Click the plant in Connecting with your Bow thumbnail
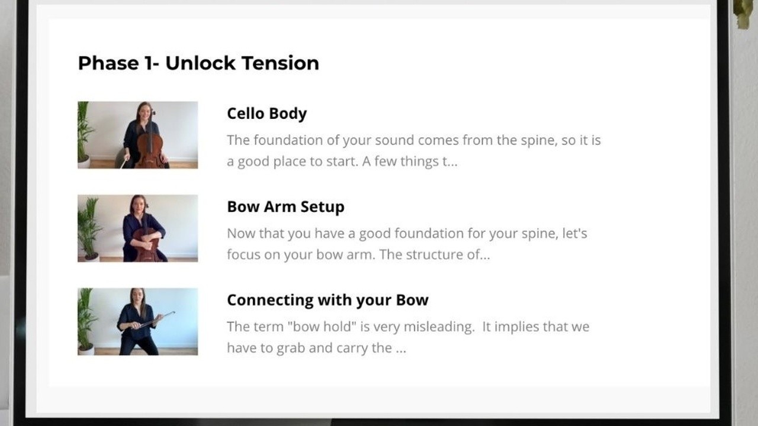 tap(86, 320)
